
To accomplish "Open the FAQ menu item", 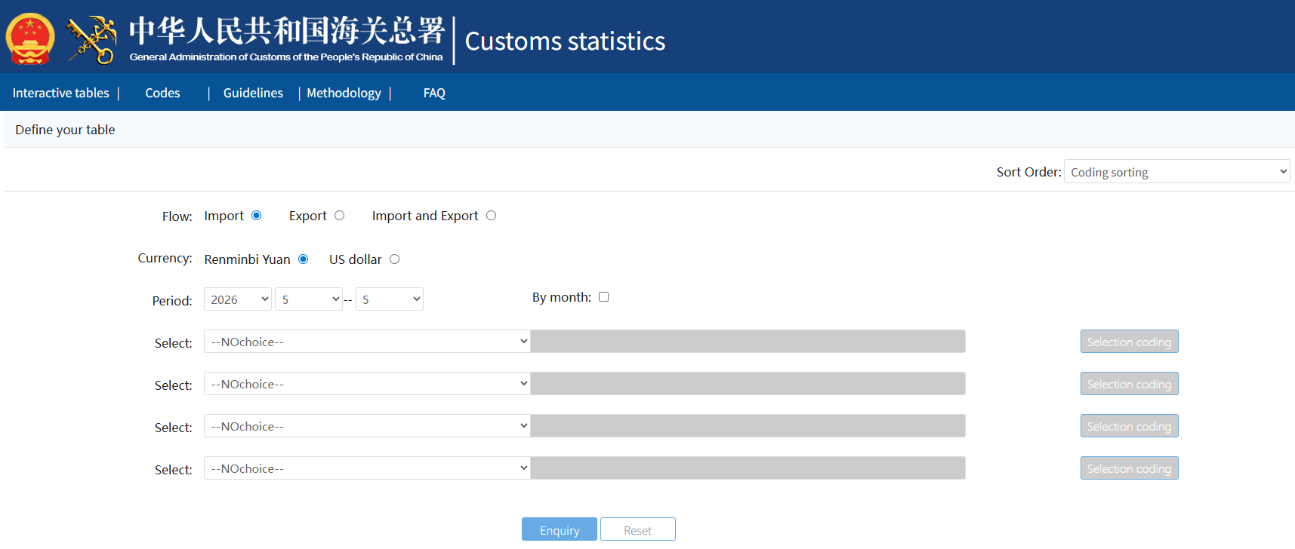I will [434, 93].
